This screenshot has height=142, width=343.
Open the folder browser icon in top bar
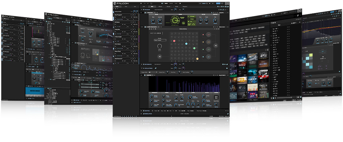(151, 3)
